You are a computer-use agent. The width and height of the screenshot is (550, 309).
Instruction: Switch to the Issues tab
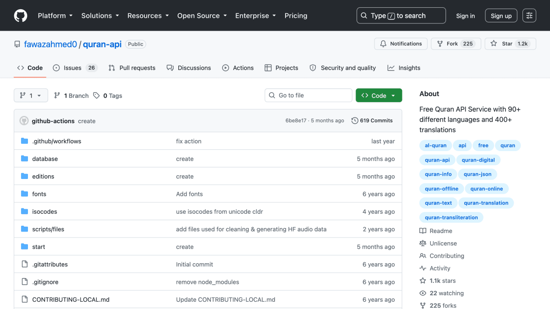[75, 68]
